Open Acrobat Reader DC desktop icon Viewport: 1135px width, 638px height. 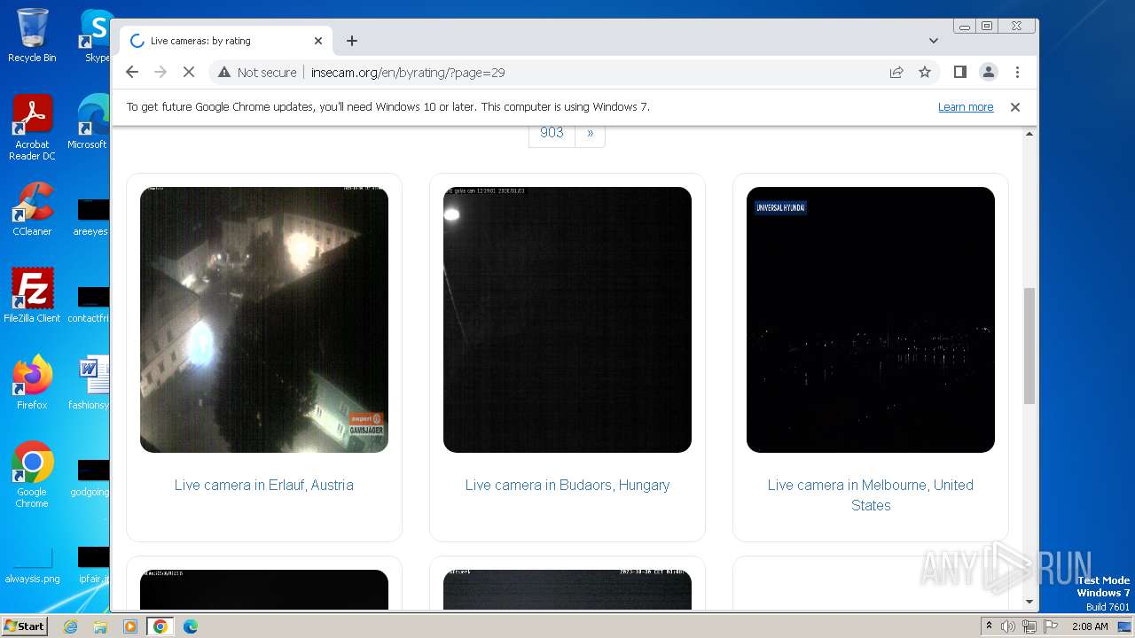point(32,128)
